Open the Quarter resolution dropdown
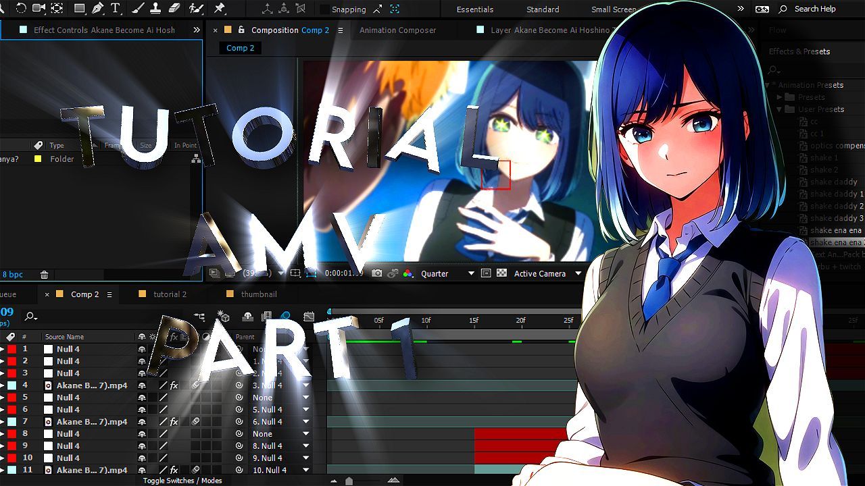 pyautogui.click(x=448, y=273)
